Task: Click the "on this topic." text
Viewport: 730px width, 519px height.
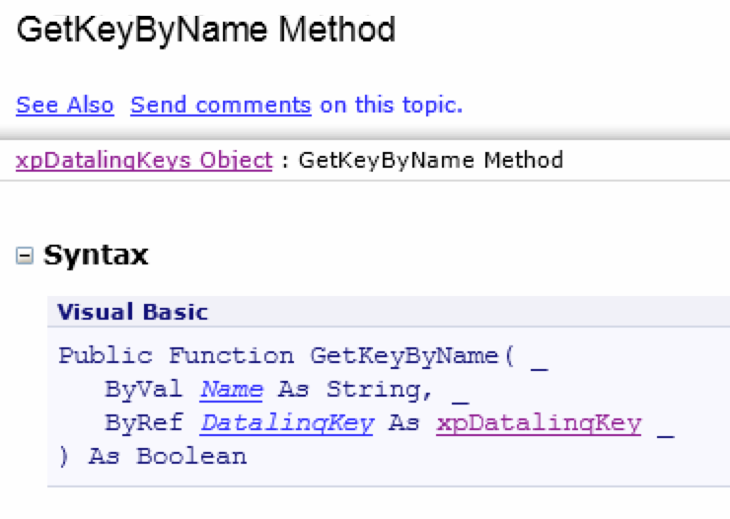Action: (x=392, y=105)
